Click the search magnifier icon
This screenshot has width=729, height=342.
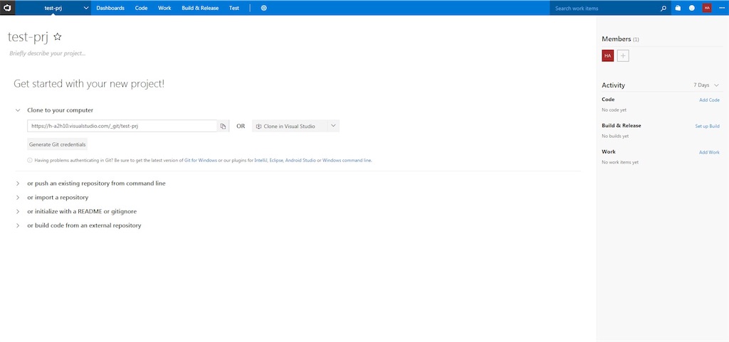(664, 8)
